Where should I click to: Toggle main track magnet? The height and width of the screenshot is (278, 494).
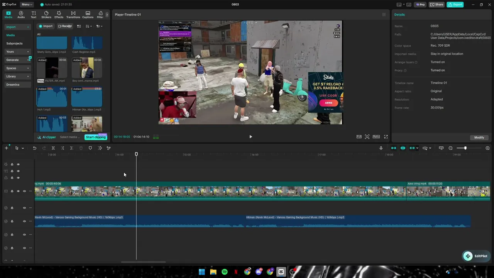point(394,148)
